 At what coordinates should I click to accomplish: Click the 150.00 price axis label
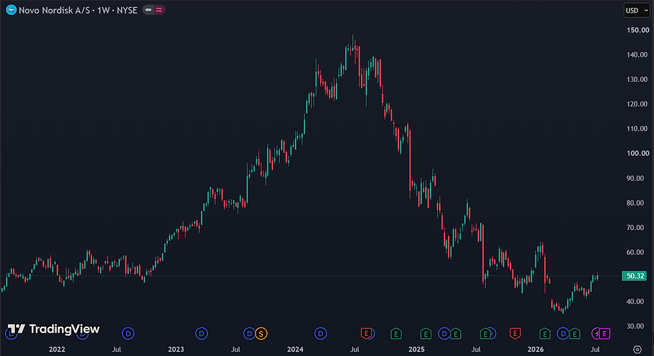click(x=638, y=30)
